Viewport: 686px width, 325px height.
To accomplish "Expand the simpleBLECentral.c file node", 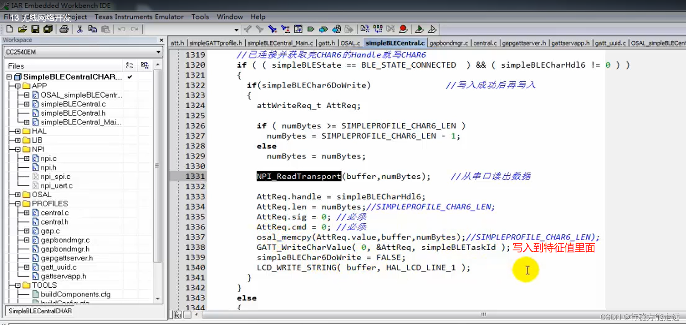I will [x=26, y=104].
